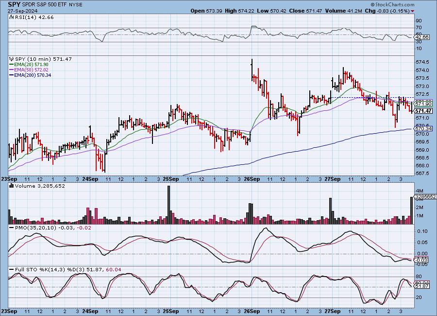
Task: Click 26Sep on the price chart date axis
Action: point(252,179)
